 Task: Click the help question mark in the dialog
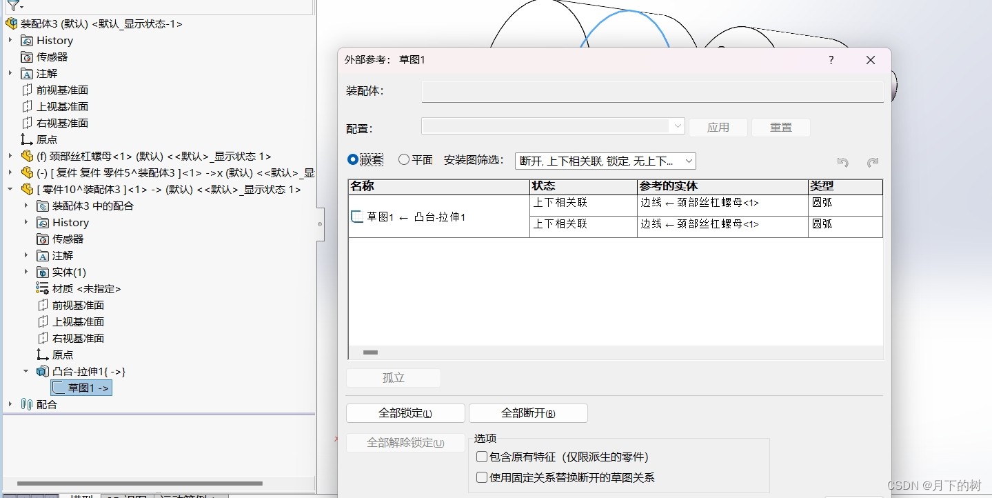coord(831,60)
